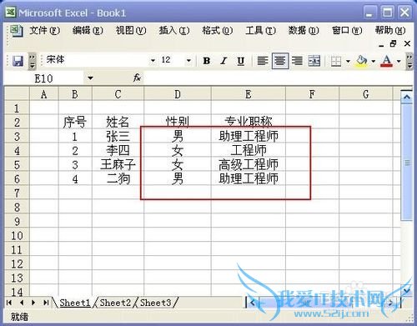The width and height of the screenshot is (417, 326).
Task: Restore the workbook window
Action: tap(394, 43)
